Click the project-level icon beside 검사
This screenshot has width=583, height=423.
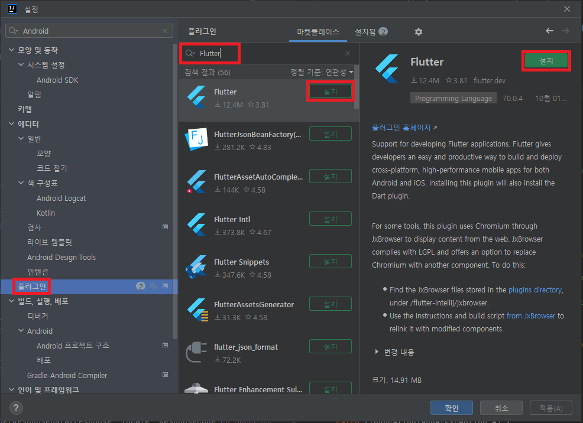click(166, 227)
